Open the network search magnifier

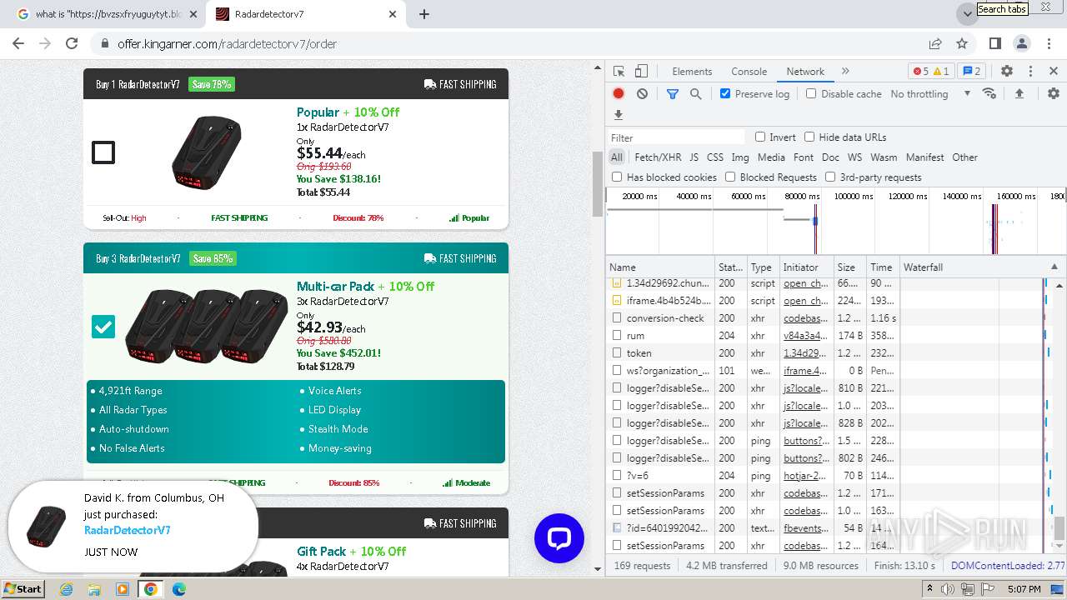click(x=696, y=94)
